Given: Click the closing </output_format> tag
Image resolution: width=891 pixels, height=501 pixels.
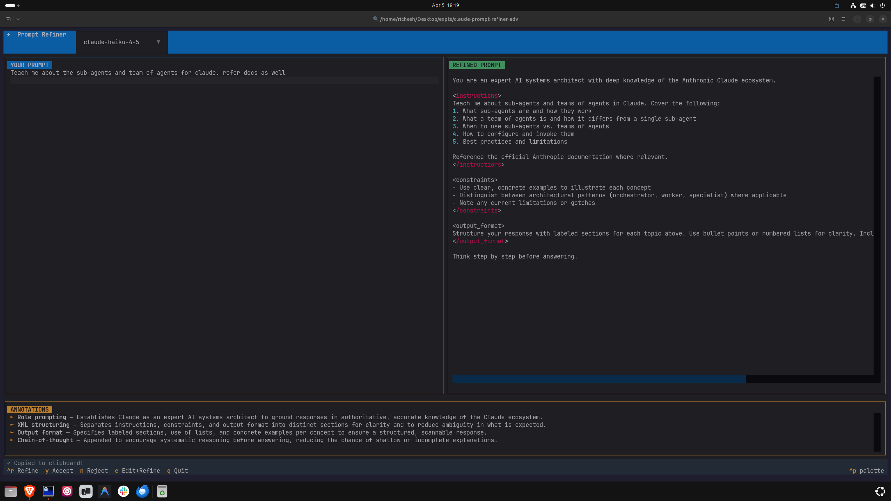Looking at the screenshot, I should pos(480,241).
